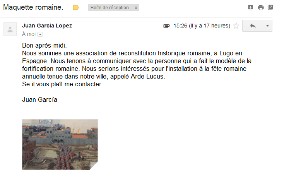Viewport: 284px width, 173px height.
Task: Click the 15:26 timestamp
Action: [180, 26]
